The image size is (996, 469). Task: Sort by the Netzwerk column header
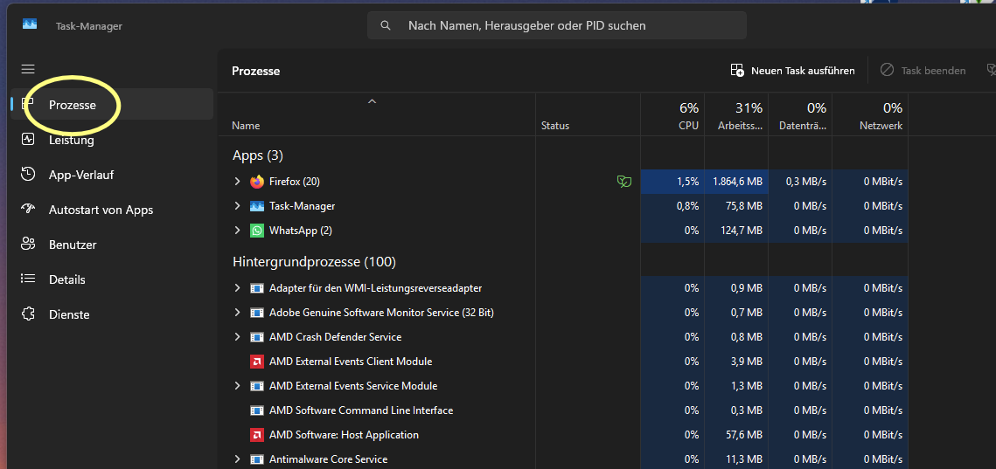870,115
